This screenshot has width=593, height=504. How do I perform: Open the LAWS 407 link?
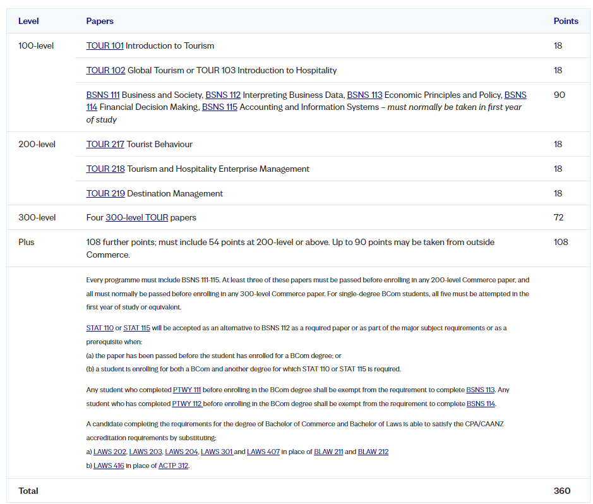263,452
